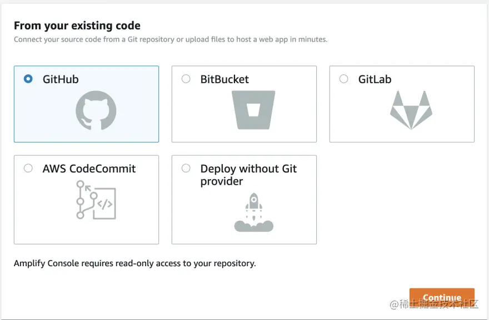The image size is (489, 320).
Task: Click the GitLab fox logo
Action: coord(411,110)
